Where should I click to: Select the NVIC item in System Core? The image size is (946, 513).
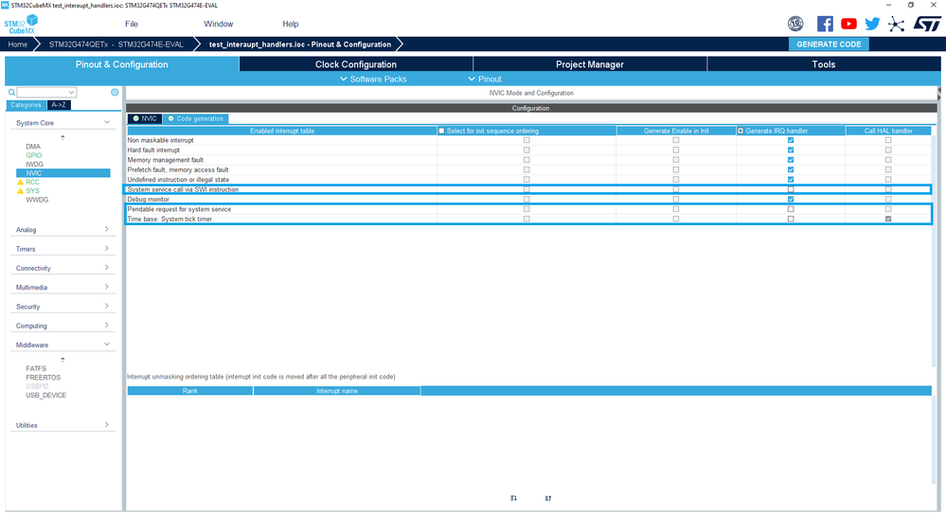(62, 173)
